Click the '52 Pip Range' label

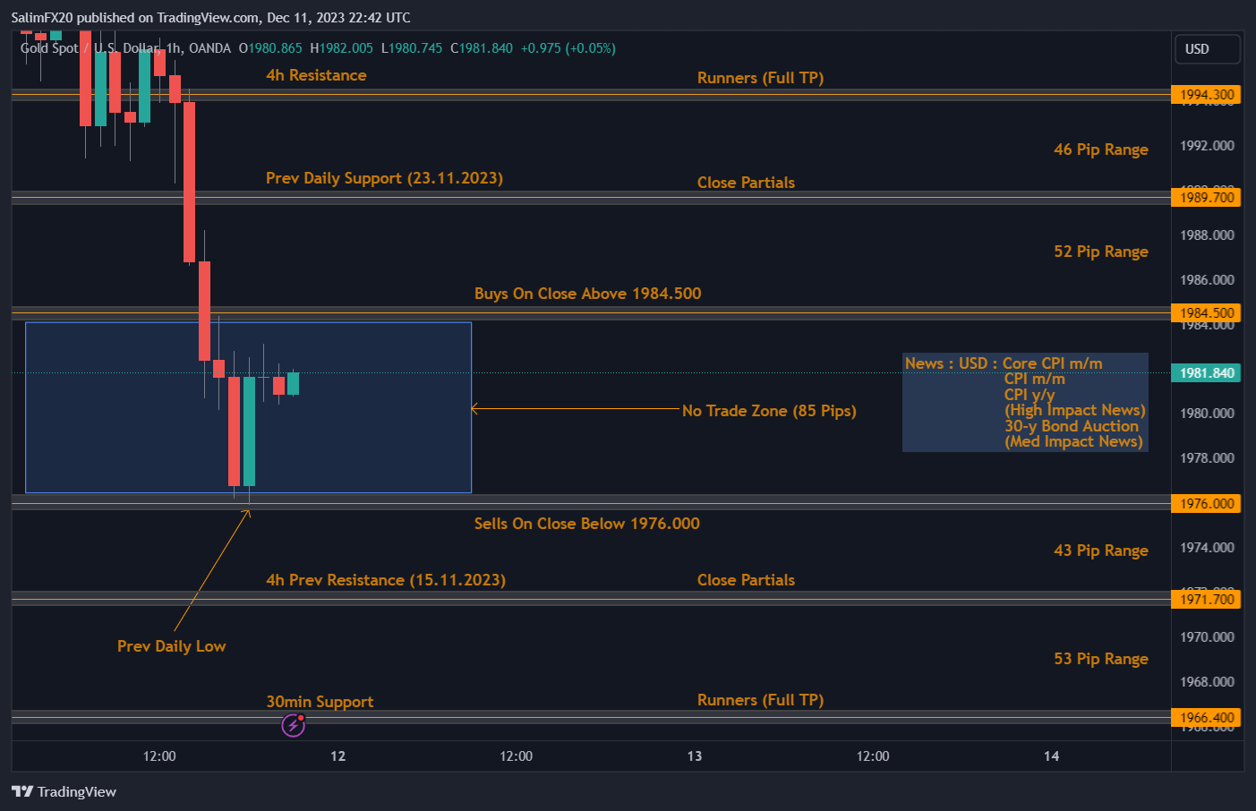[x=1101, y=252]
